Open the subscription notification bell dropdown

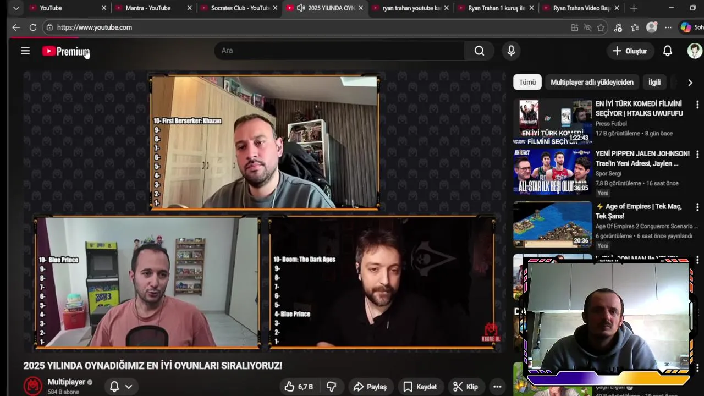[121, 387]
